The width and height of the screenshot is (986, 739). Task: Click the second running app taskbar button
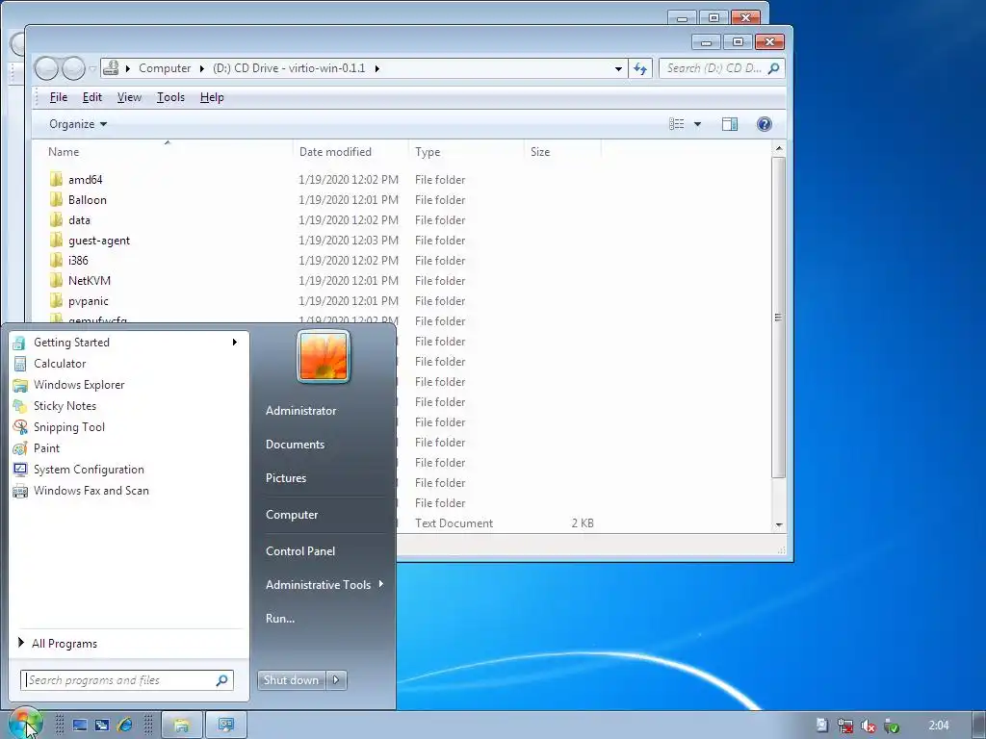pyautogui.click(x=225, y=726)
